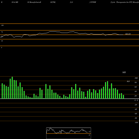Click the CYTHW ticker symbol in header
Image resolution: width=139 pixels, height=139 pixels.
tap(93, 2)
